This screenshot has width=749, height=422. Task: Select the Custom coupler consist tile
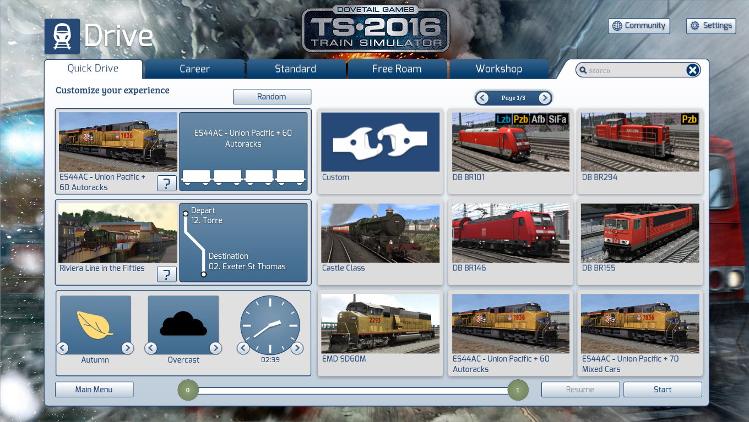click(381, 151)
